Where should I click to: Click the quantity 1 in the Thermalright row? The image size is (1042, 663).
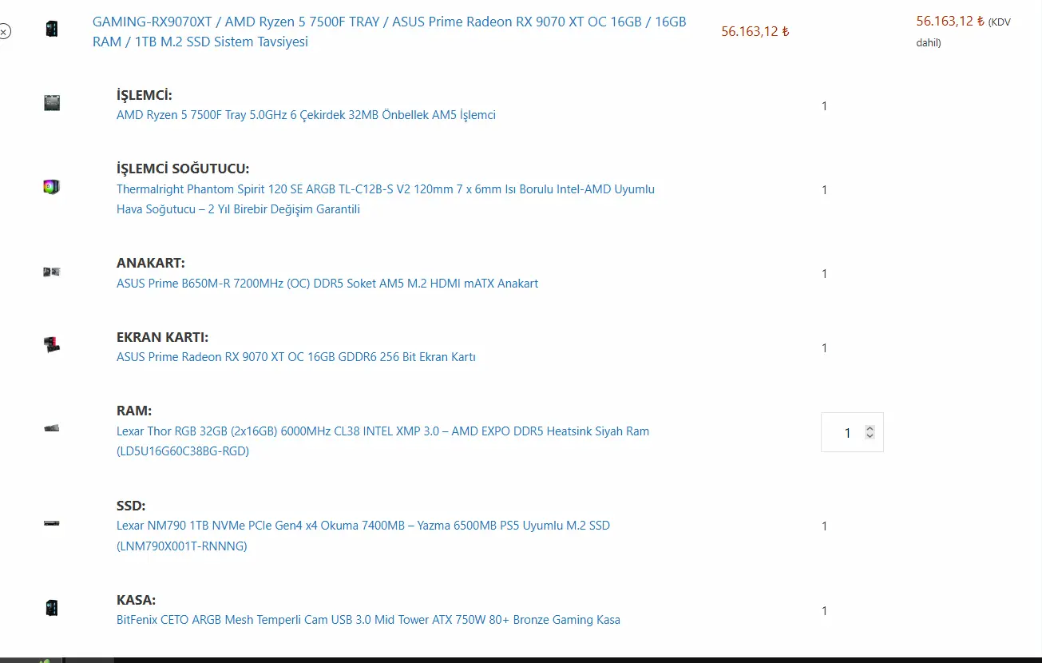coord(825,190)
